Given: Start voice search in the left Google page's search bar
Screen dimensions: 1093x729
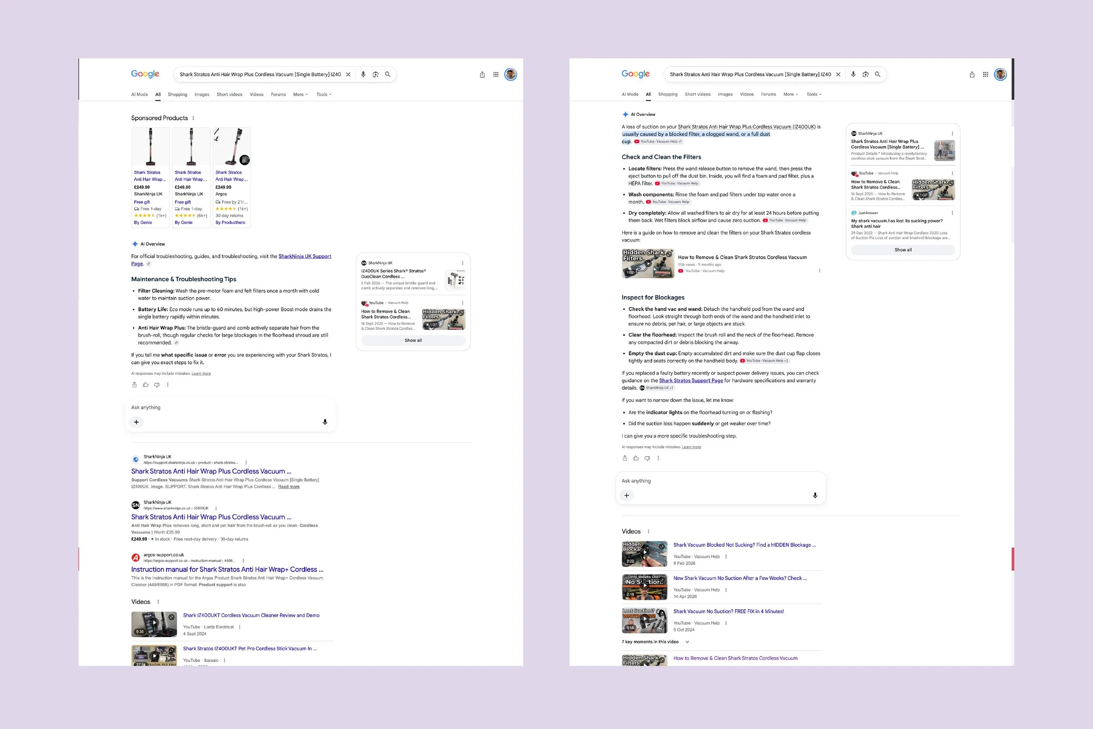Looking at the screenshot, I should (x=363, y=74).
